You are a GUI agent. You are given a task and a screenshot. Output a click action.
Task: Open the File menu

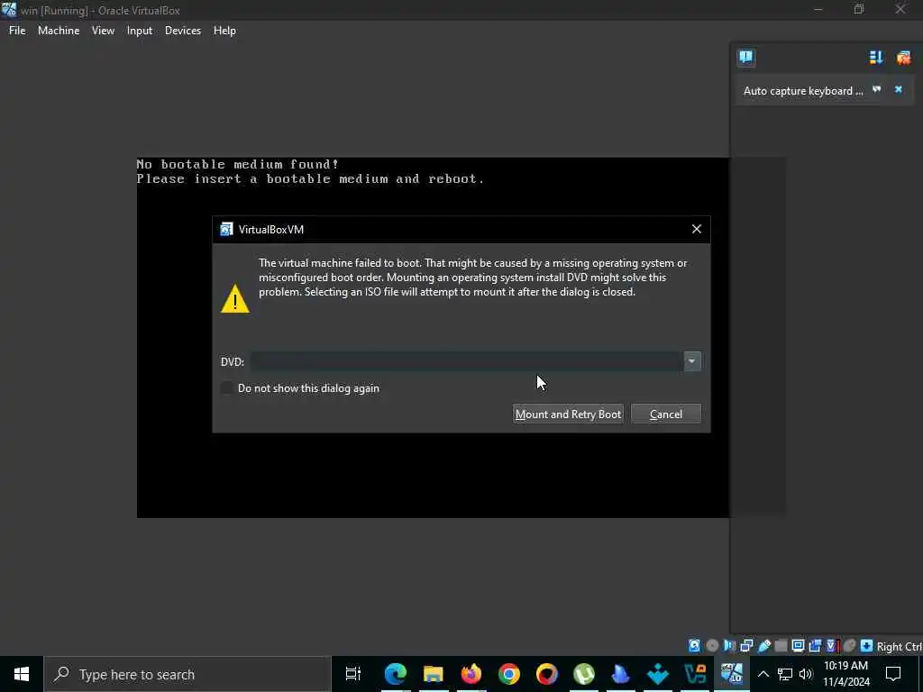click(x=17, y=31)
